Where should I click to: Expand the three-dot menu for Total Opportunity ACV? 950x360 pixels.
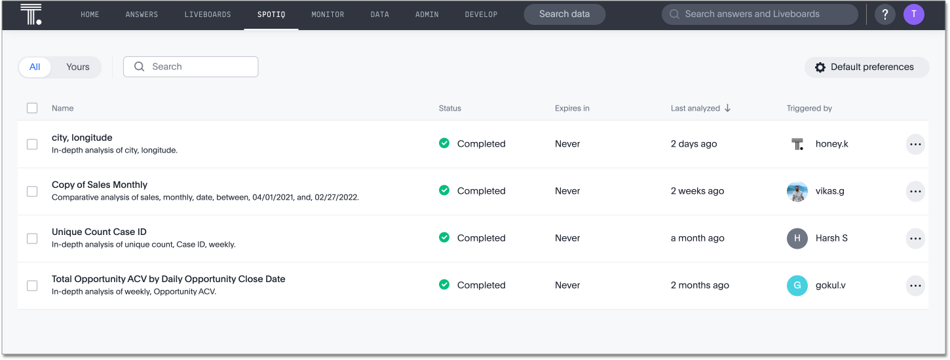pos(915,285)
